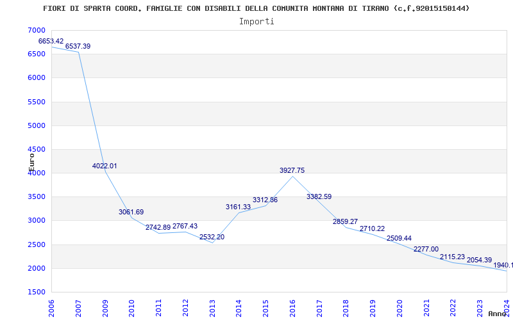This screenshot has height=320, width=513.
Task: Click x-axis year 2006
Action: (51, 308)
